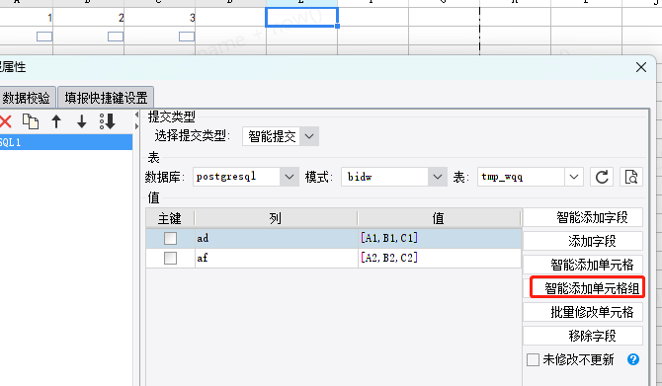Select the [A1, B1, C1] value cell
This screenshot has height=386, width=662.
coord(440,238)
